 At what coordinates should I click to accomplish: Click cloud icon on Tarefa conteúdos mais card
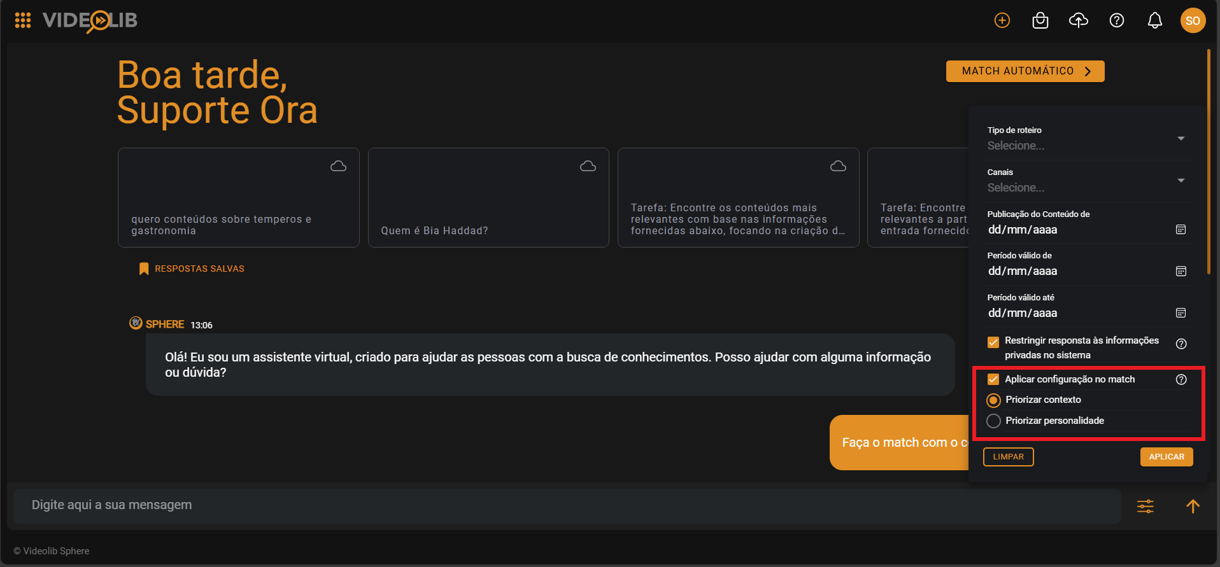tap(839, 166)
